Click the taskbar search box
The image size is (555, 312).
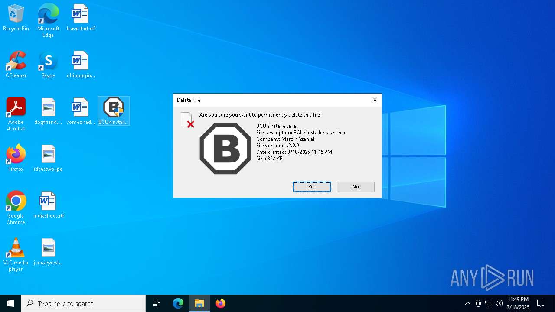pos(83,303)
